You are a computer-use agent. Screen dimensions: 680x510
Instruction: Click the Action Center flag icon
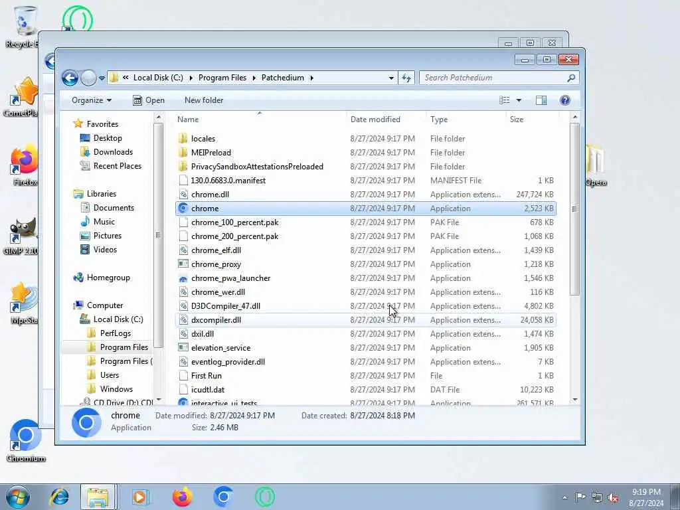pos(580,497)
